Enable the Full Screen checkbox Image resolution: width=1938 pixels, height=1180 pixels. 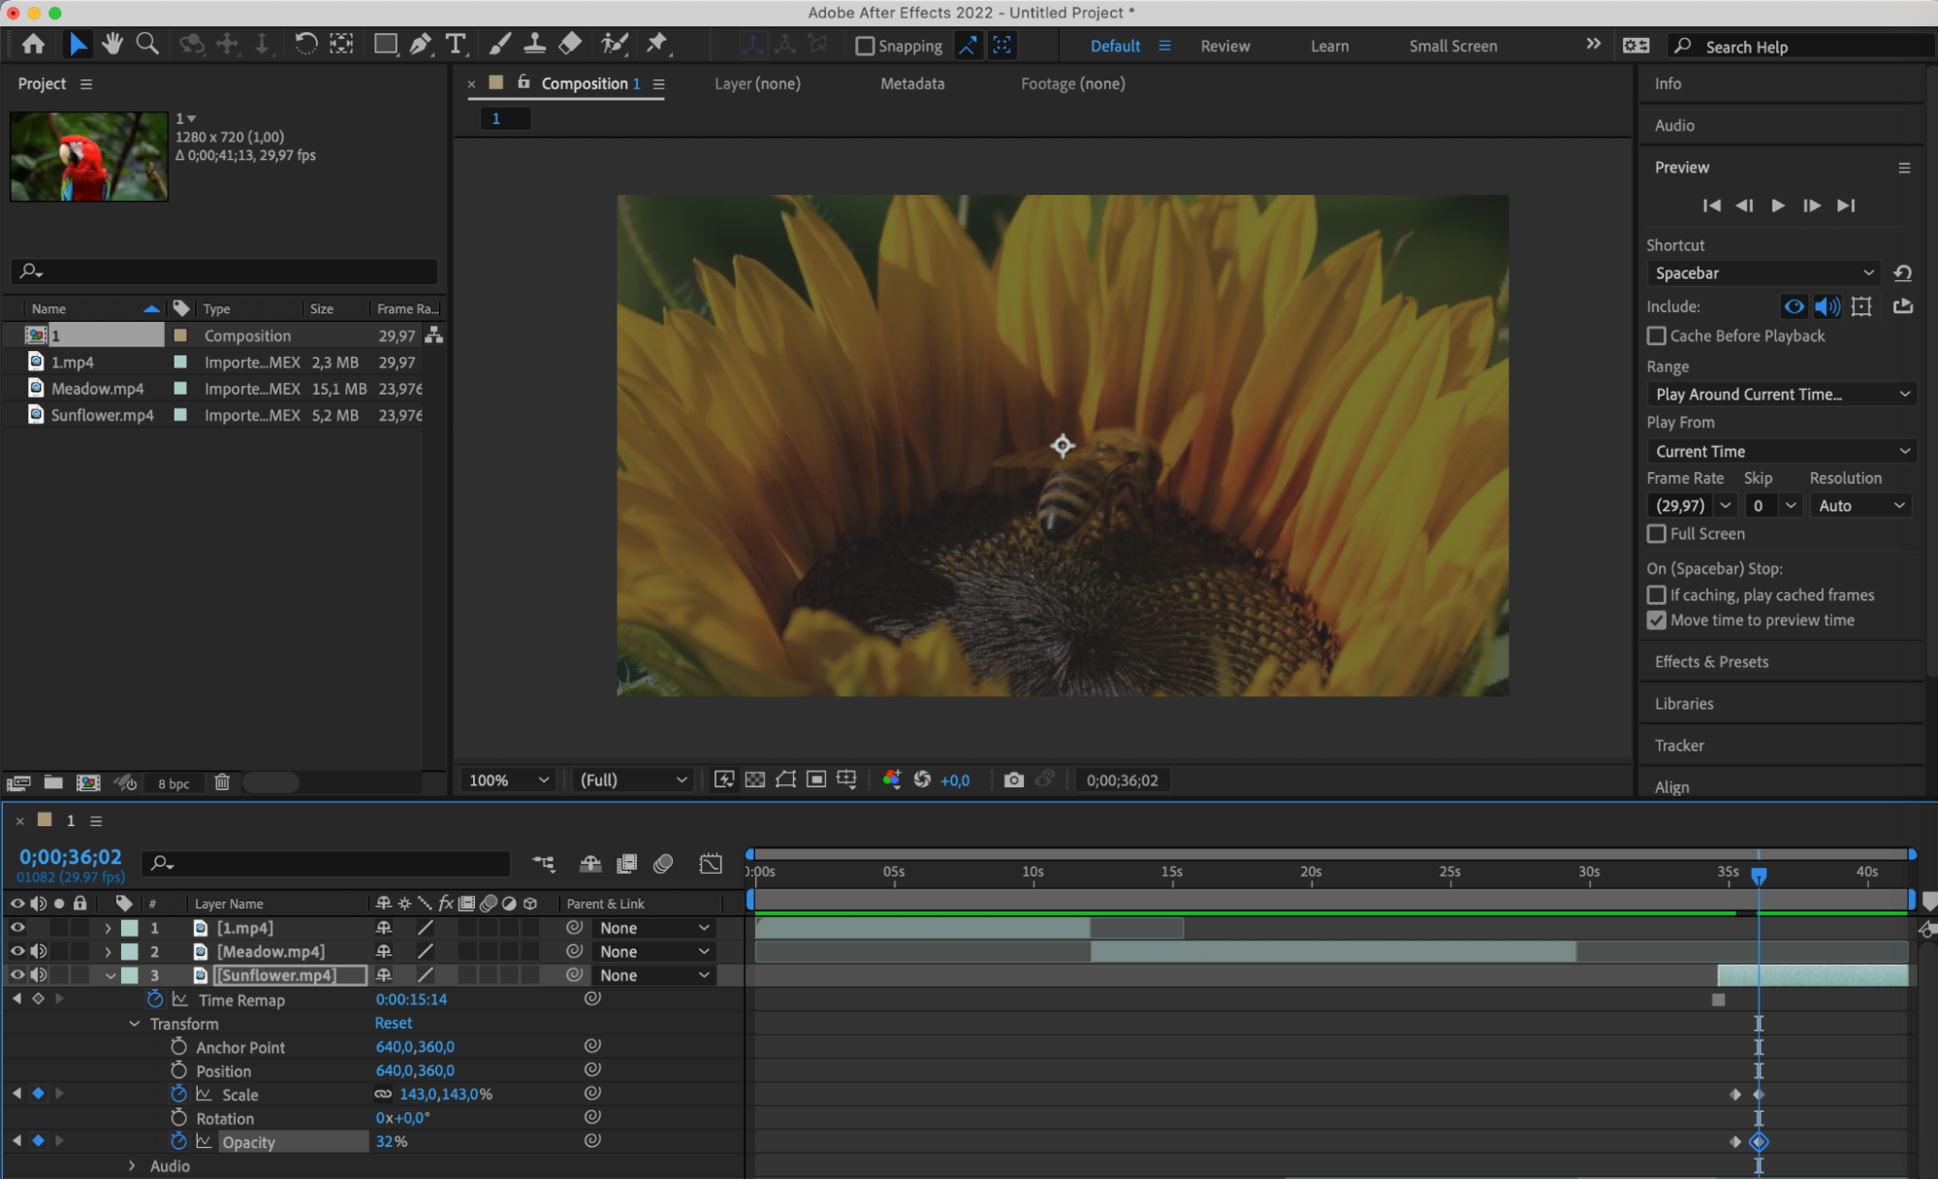[1656, 533]
